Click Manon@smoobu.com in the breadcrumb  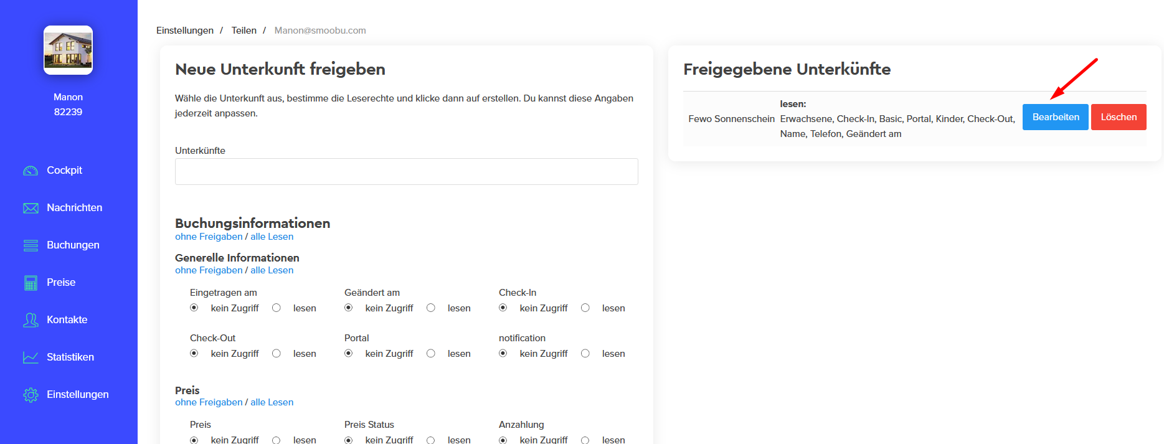(x=320, y=31)
